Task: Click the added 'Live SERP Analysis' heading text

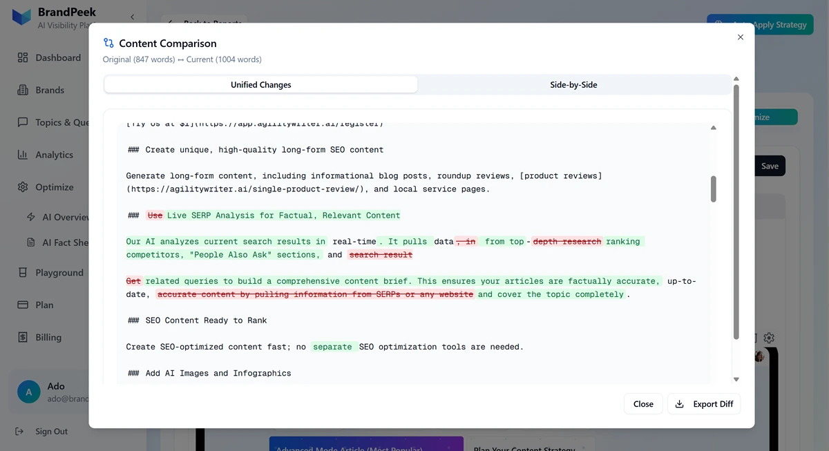Action: point(284,215)
